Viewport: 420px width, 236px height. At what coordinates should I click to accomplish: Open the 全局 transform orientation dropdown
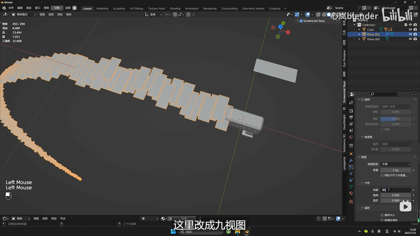153,14
